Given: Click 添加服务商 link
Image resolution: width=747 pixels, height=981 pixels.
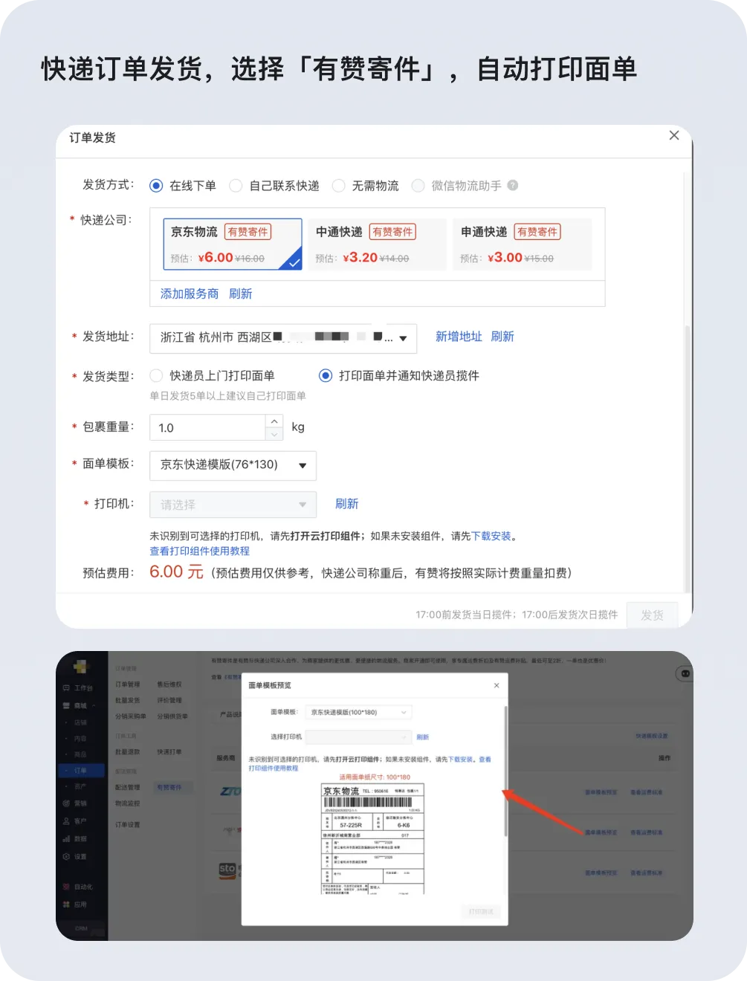Looking at the screenshot, I should 190,294.
